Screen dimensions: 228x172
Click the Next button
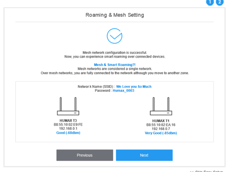(144, 155)
